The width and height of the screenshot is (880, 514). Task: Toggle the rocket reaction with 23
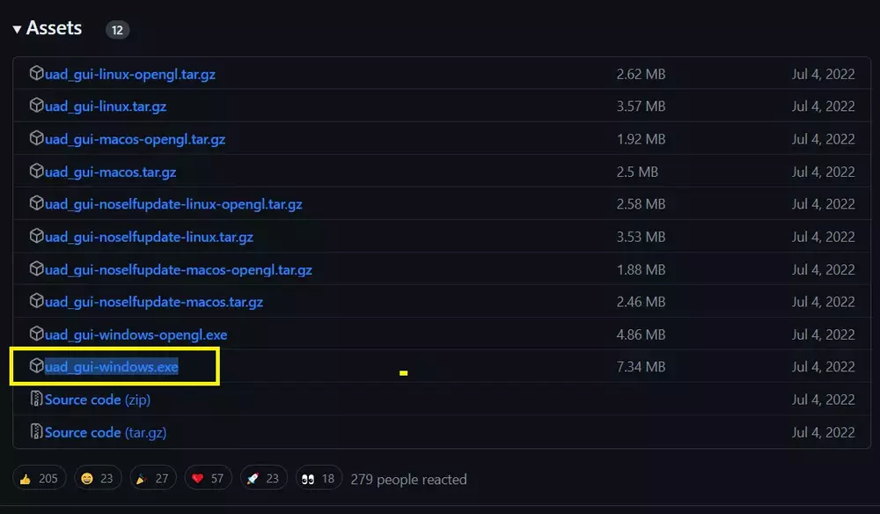(x=262, y=479)
